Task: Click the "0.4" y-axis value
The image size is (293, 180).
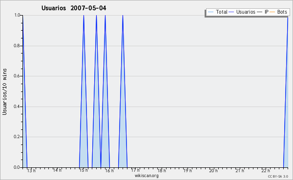Action: pyautogui.click(x=17, y=107)
